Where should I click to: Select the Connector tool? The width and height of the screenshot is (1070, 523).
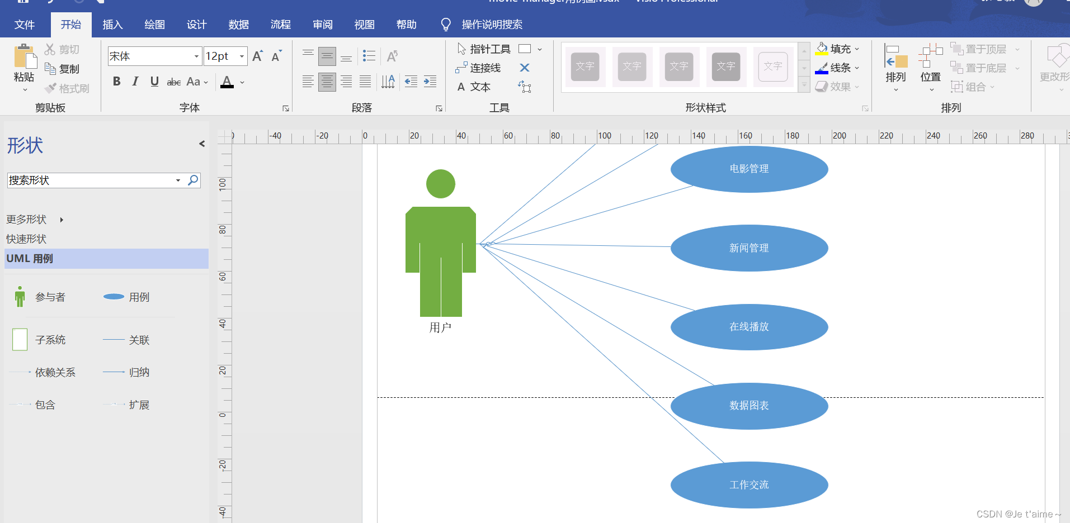(x=478, y=68)
